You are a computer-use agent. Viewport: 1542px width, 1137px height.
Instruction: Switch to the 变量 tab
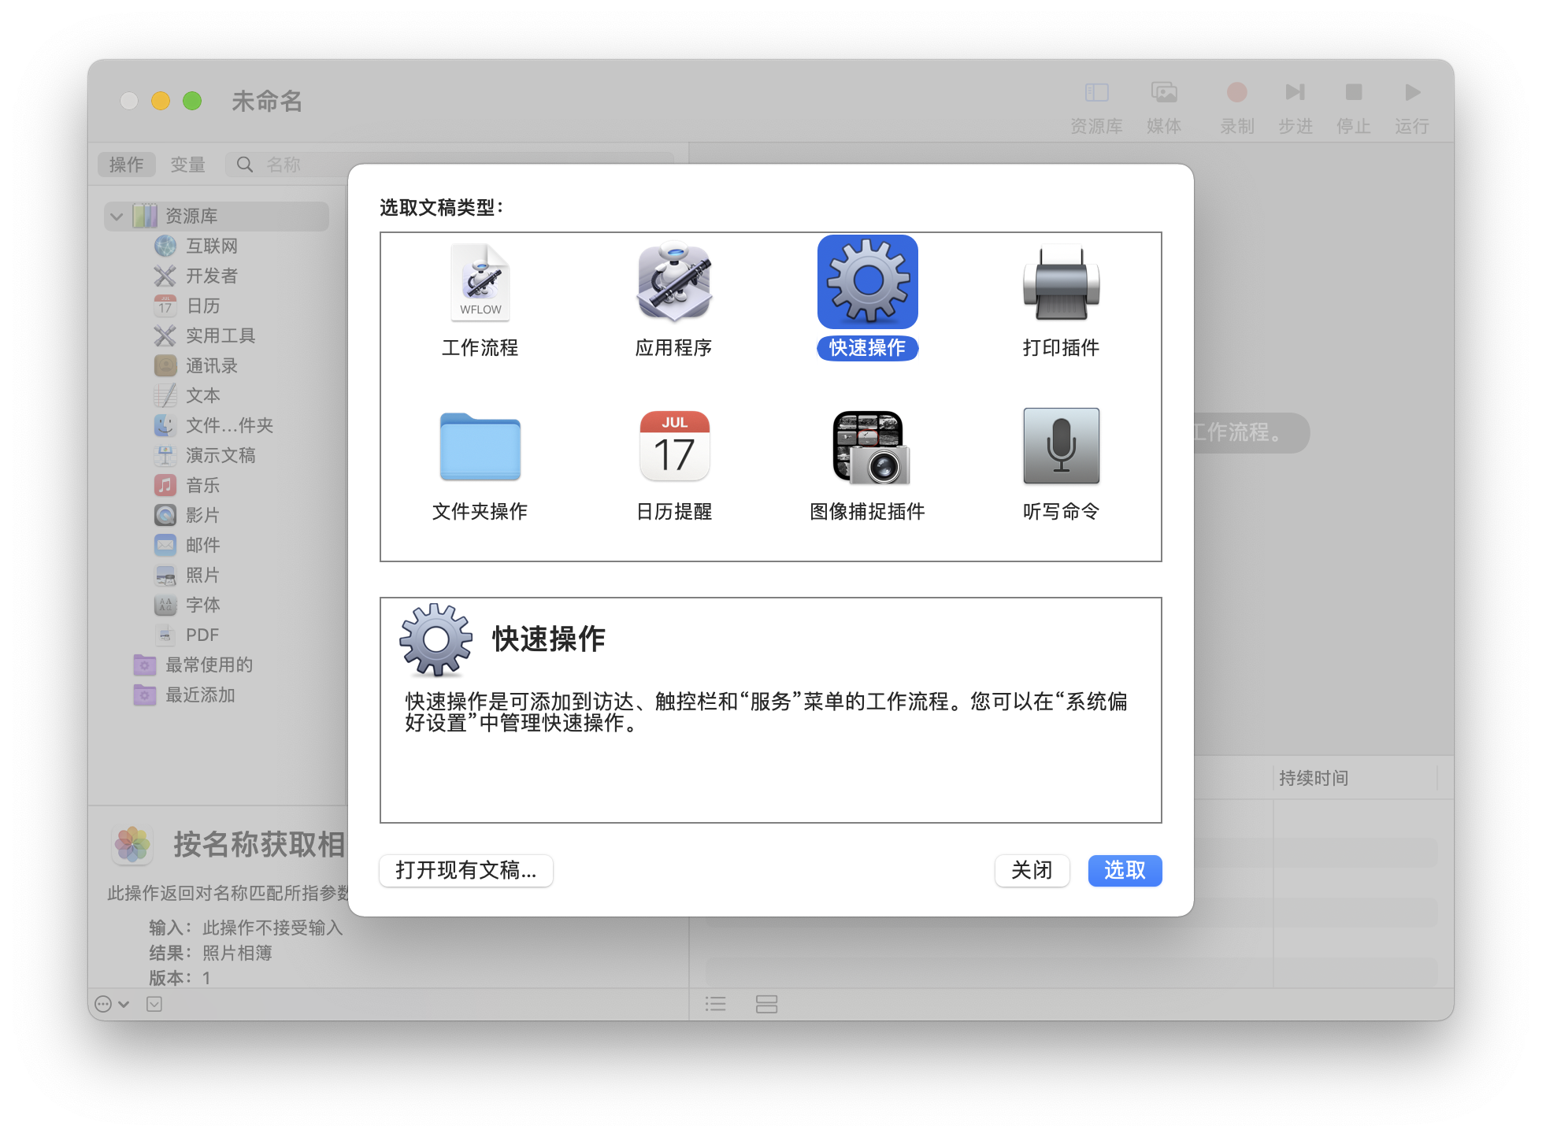click(187, 165)
